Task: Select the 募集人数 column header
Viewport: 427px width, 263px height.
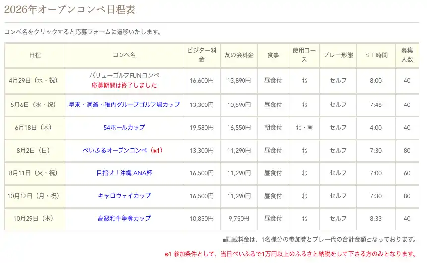Action: pos(407,55)
